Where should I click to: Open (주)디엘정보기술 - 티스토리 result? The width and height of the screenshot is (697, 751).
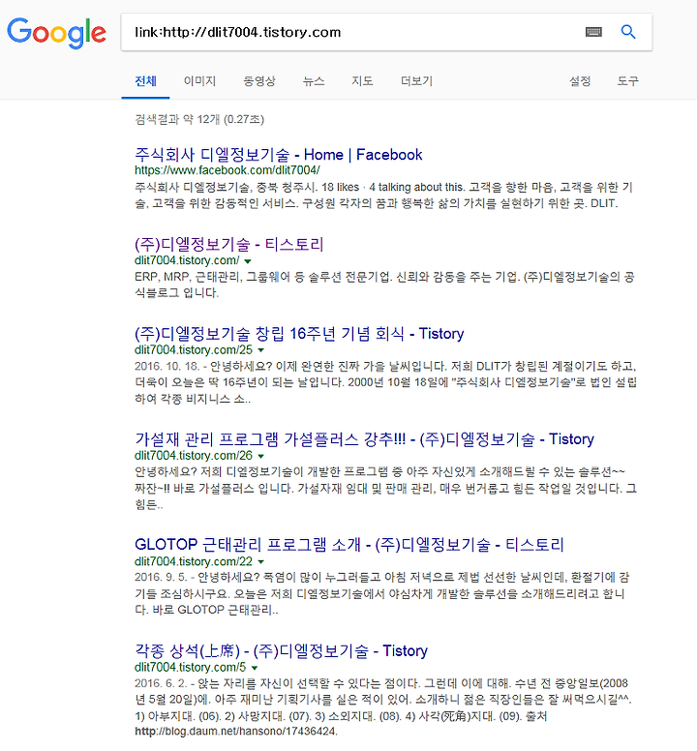tap(229, 244)
